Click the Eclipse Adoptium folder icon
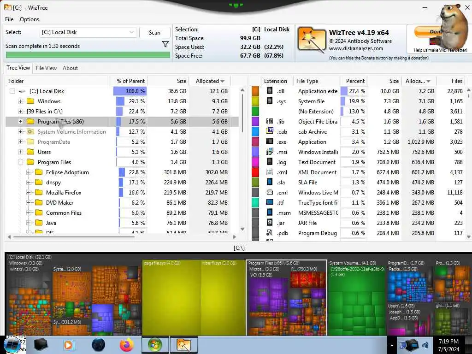Image resolution: width=472 pixels, height=354 pixels. tap(39, 172)
